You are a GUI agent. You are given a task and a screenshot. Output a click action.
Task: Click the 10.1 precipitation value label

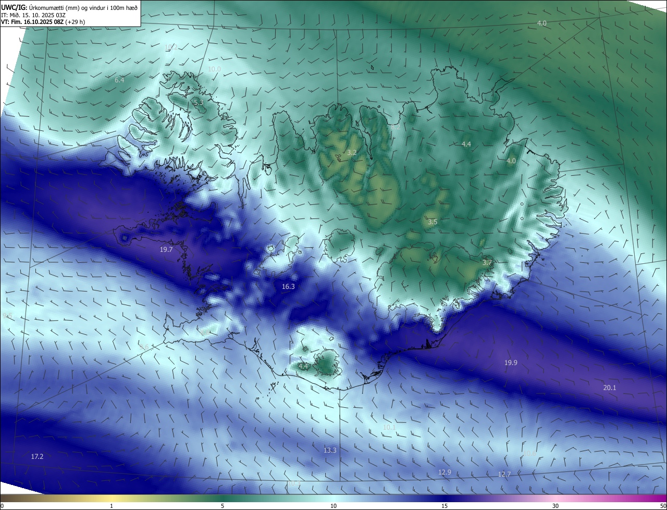click(389, 428)
